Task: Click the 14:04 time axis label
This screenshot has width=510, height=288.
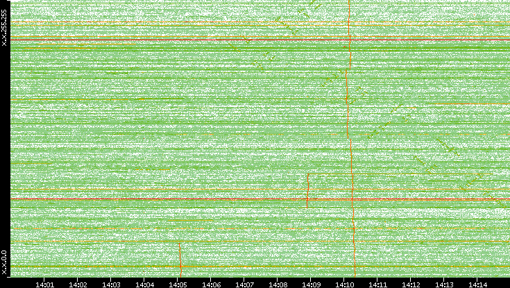Action: click(x=144, y=285)
